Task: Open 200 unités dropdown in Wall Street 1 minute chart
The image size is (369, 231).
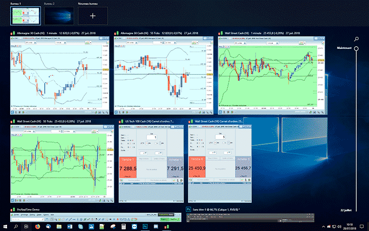Action: click(x=240, y=43)
